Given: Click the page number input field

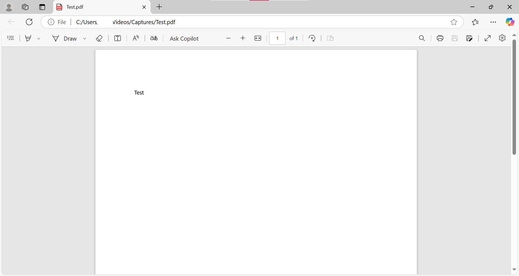Looking at the screenshot, I should [x=277, y=38].
